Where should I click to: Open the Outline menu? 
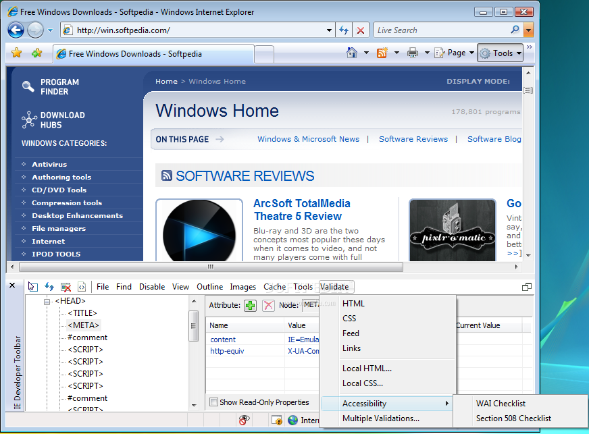tap(209, 287)
